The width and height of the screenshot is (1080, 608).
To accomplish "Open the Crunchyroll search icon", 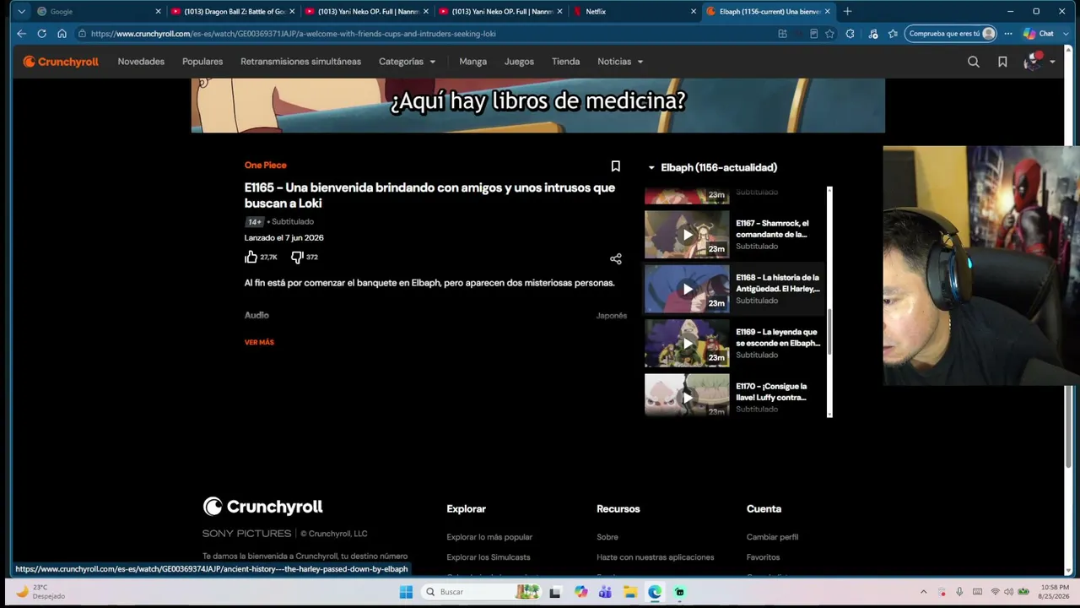I will point(974,62).
